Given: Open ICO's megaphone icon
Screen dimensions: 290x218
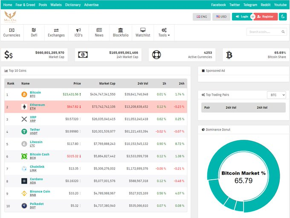Looking at the screenshot, I should click(78, 30).
